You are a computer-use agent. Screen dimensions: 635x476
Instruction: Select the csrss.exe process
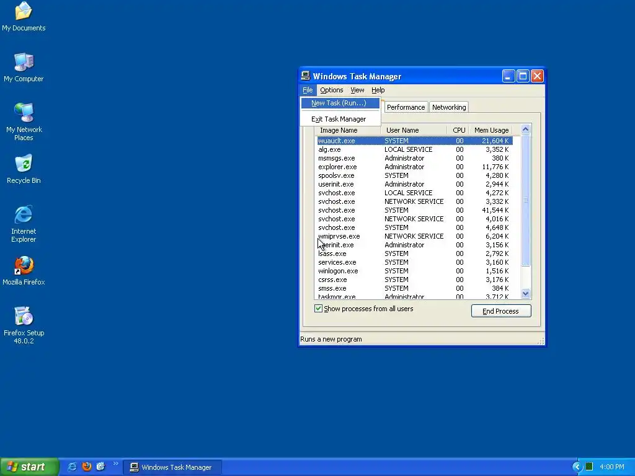415,280
